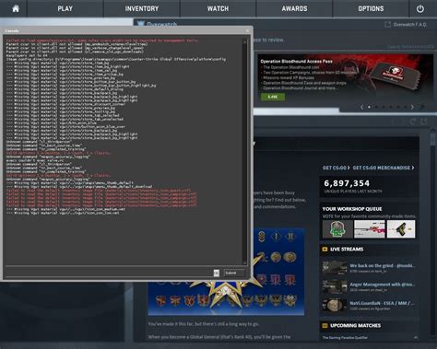Click the Overwatch panel shield icon
The width and height of the screenshot is (437, 349).
(x=140, y=23)
